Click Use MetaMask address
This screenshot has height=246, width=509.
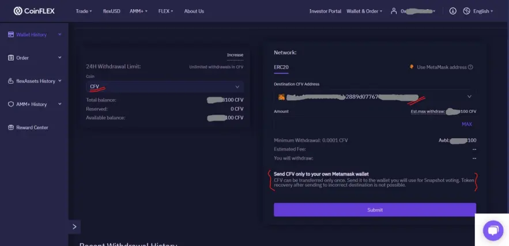[442, 67]
